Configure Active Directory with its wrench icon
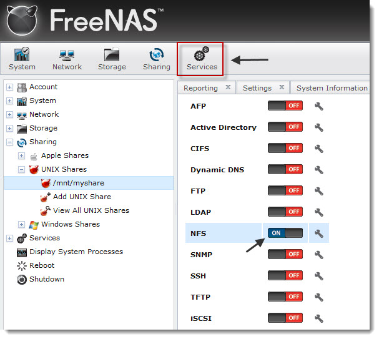This screenshot has width=379, height=339. (x=319, y=127)
